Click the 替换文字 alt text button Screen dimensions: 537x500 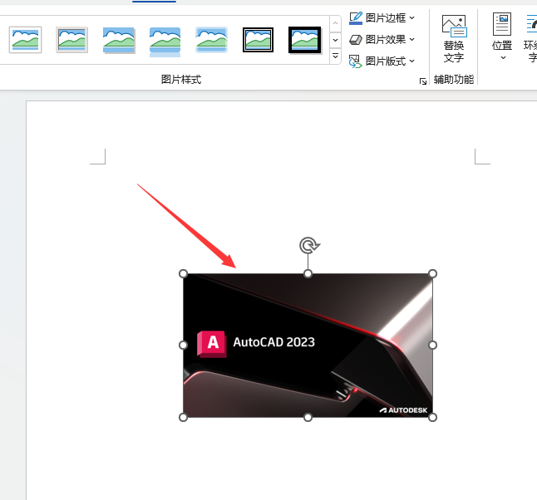pyautogui.click(x=454, y=38)
